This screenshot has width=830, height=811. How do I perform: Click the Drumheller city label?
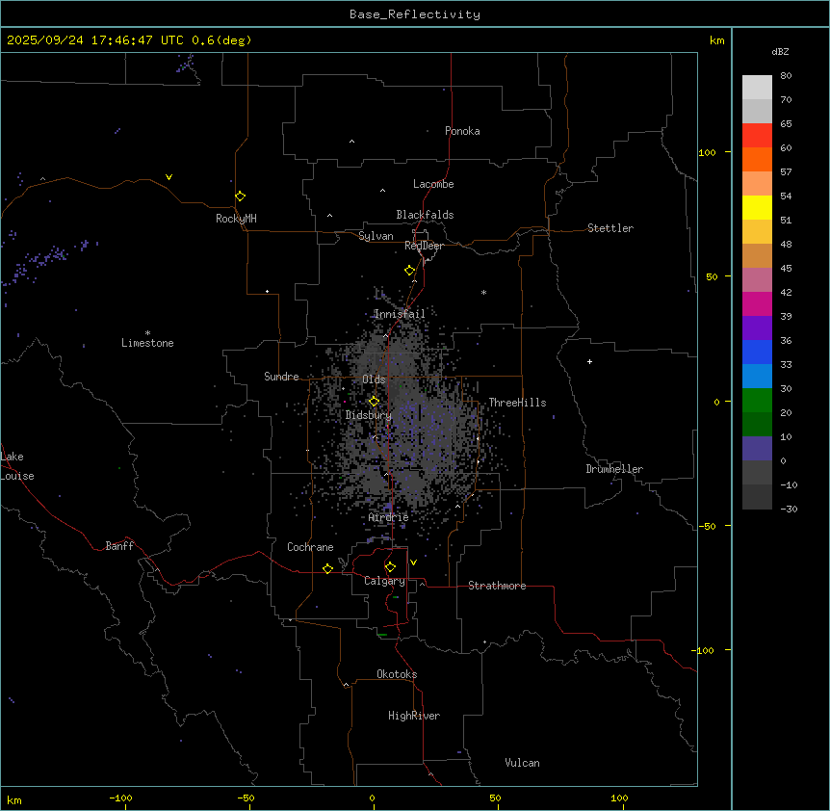coord(614,469)
